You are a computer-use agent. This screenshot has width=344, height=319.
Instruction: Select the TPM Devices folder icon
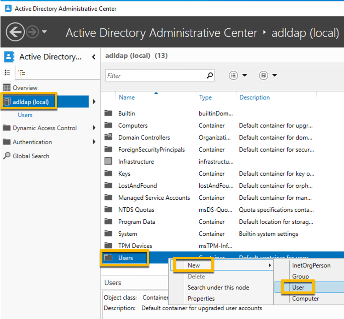[x=108, y=245]
